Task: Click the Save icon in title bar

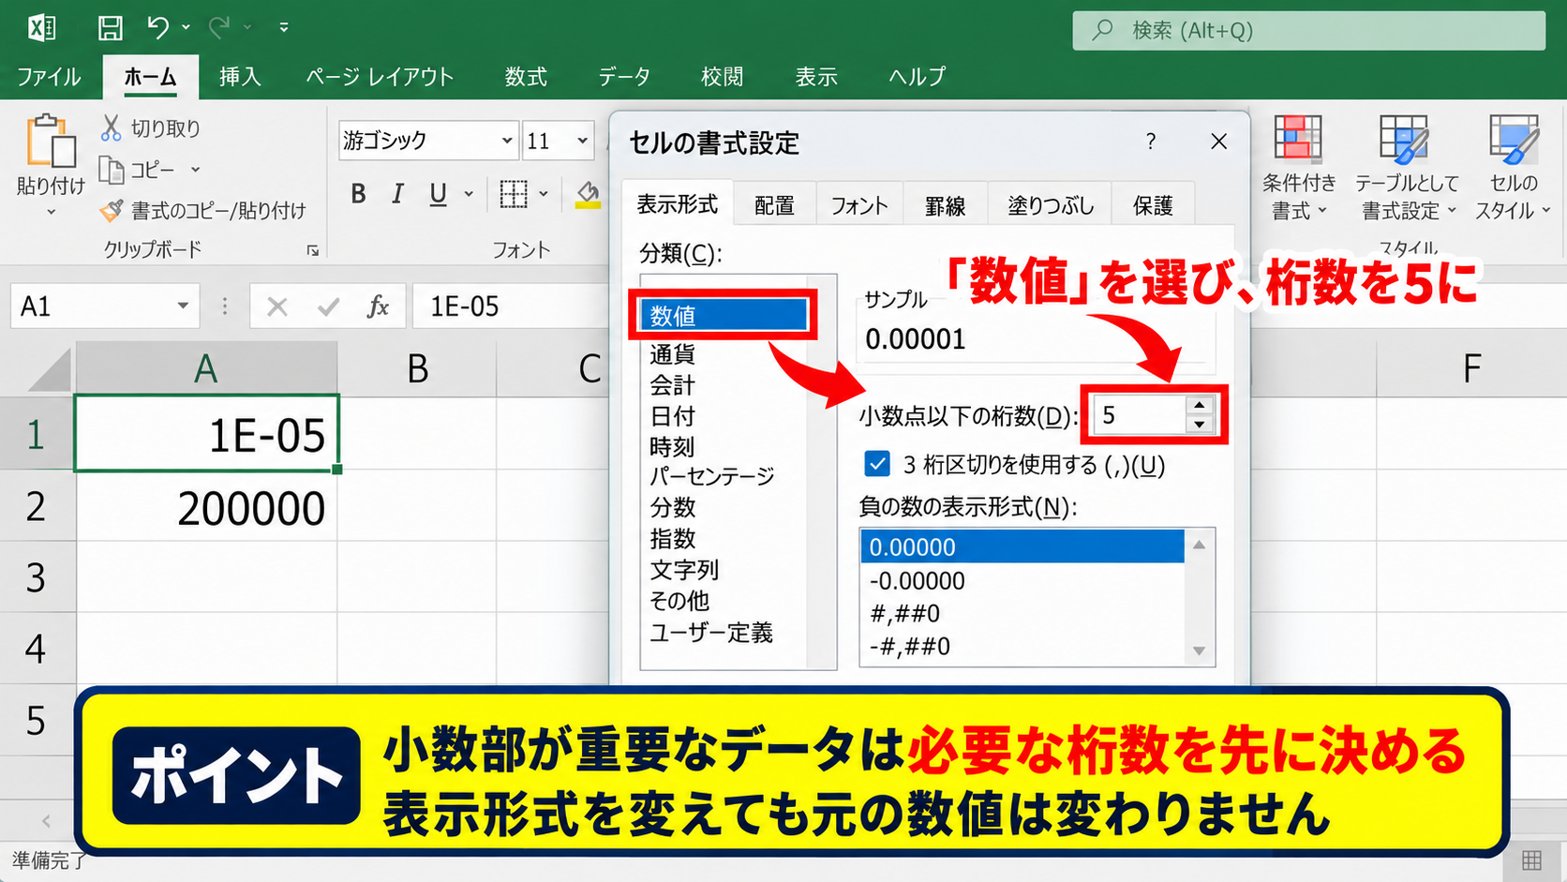Action: click(x=110, y=28)
